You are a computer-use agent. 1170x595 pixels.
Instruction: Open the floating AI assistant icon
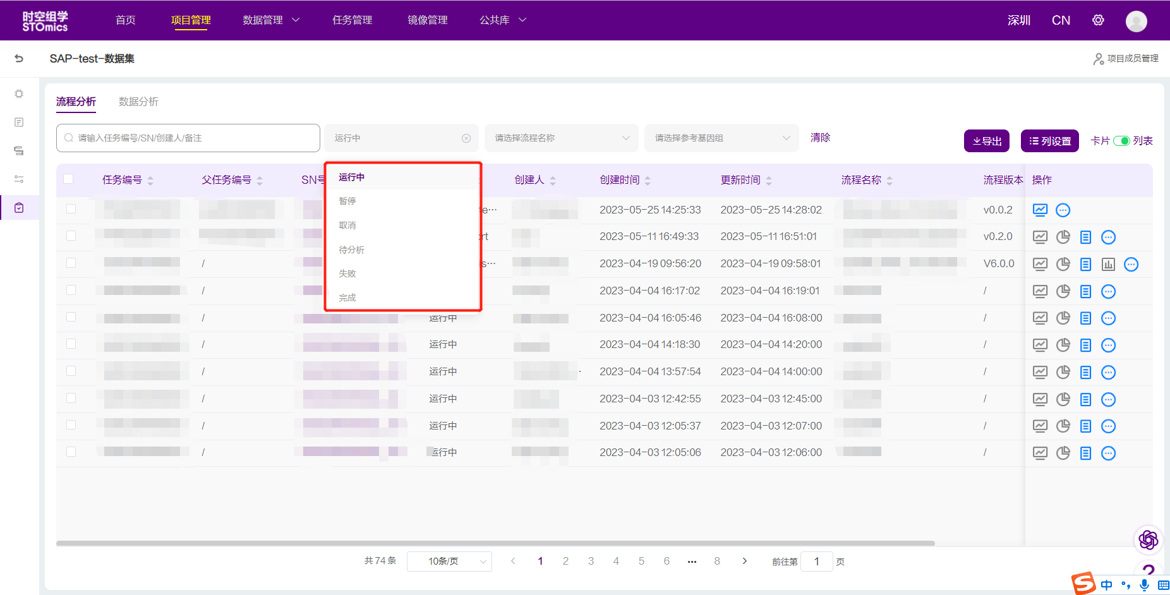point(1148,539)
